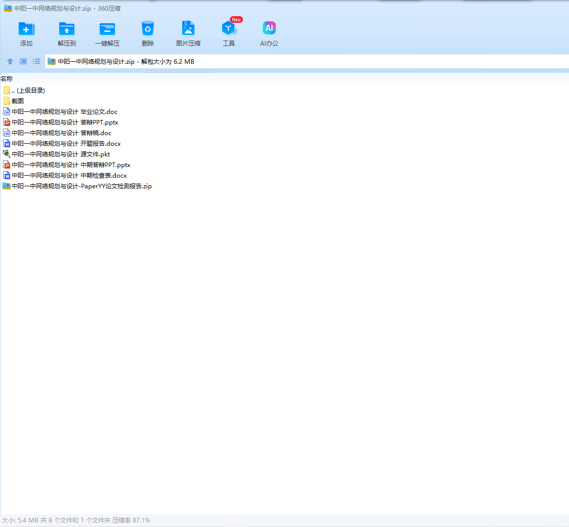Click the folder icon of 上级目录

7,91
